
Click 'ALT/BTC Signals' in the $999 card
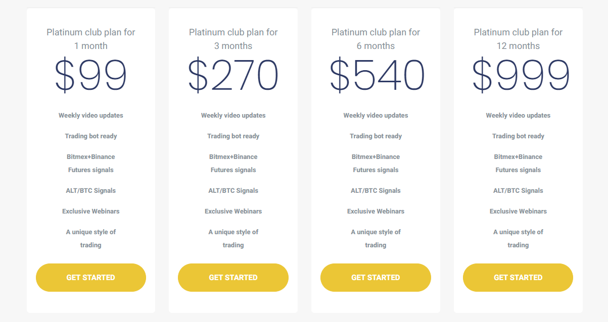518,191
